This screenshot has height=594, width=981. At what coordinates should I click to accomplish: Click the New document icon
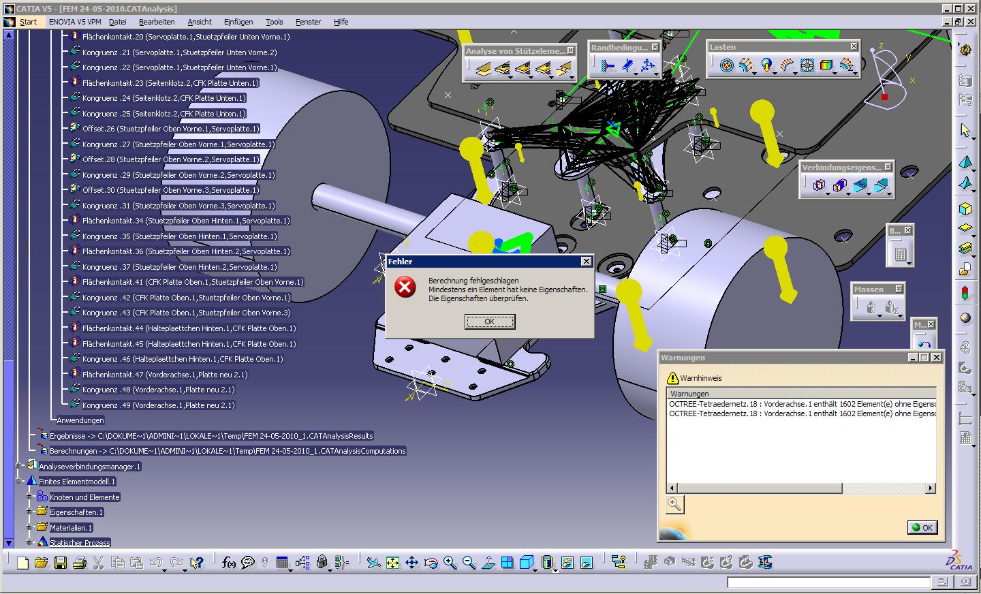click(x=22, y=563)
